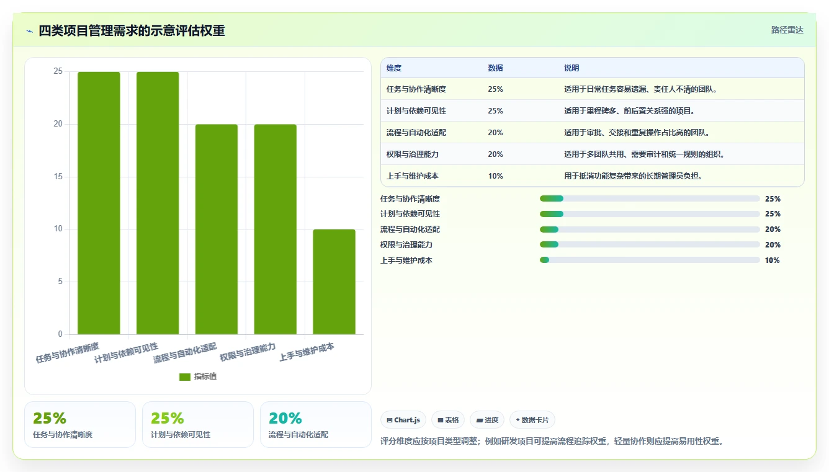Click the lightning icon beside the title

(30, 30)
